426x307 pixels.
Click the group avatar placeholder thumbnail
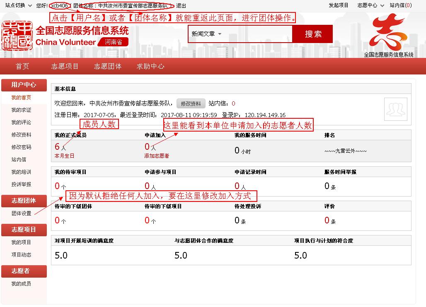tap(395, 109)
